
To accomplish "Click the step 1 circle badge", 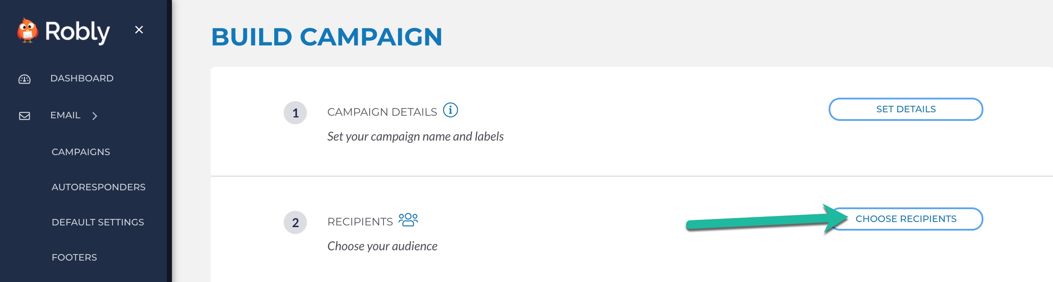I will tap(296, 112).
